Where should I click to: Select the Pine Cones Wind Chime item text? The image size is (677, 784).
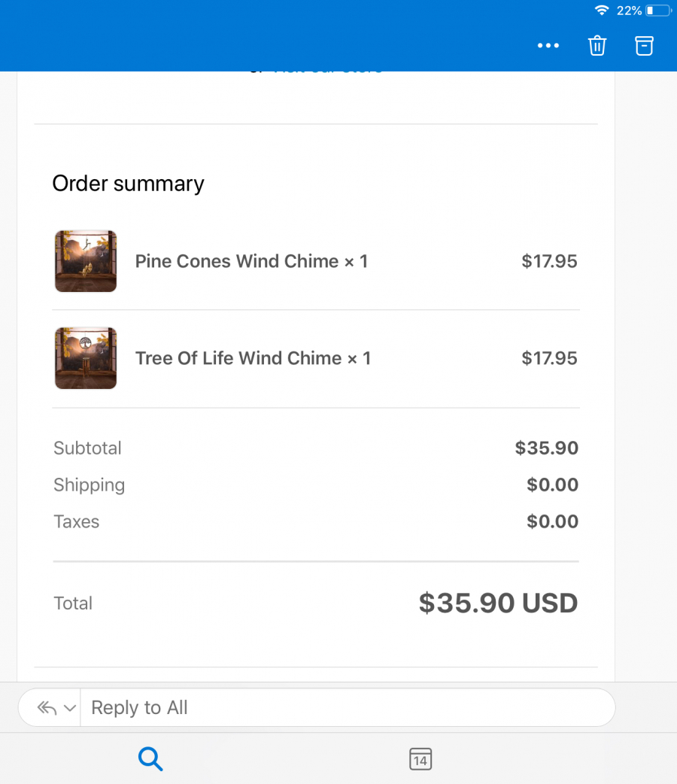click(251, 261)
